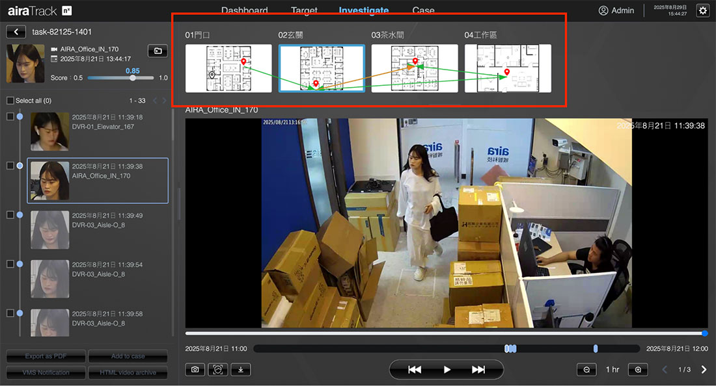Viewport: 716px width, 386px height.
Task: Zoom in the timeline with the plus magnifier
Action: pos(638,369)
